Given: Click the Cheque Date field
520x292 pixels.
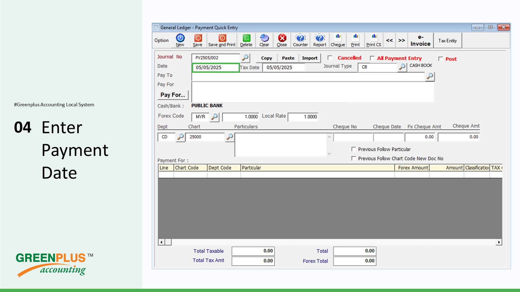Looking at the screenshot, I should point(388,137).
